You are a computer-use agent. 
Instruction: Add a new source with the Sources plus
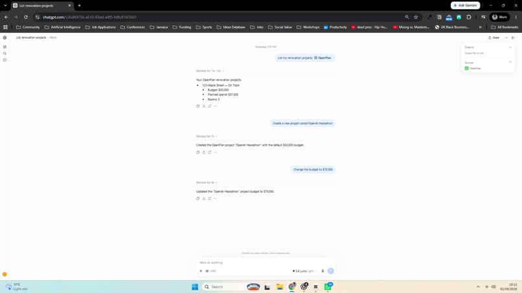click(510, 62)
